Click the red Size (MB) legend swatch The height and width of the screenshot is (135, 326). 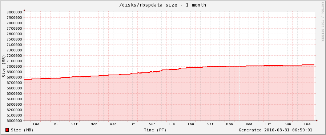(x=7, y=130)
